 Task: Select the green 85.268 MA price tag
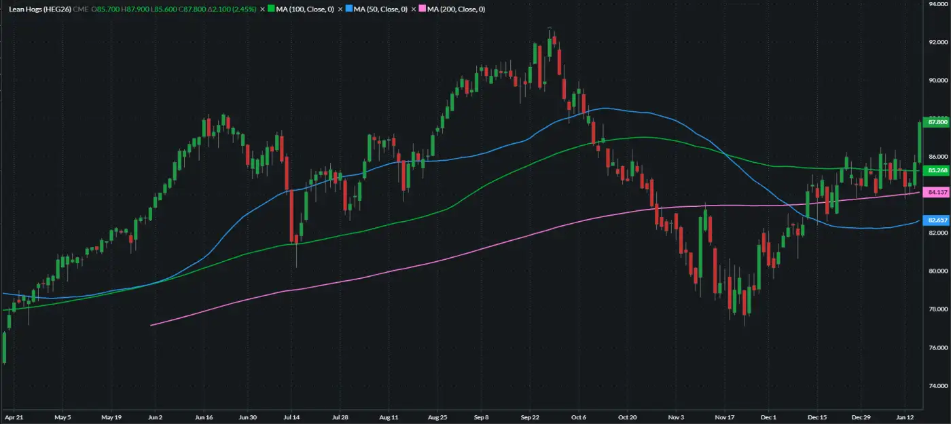coord(937,170)
